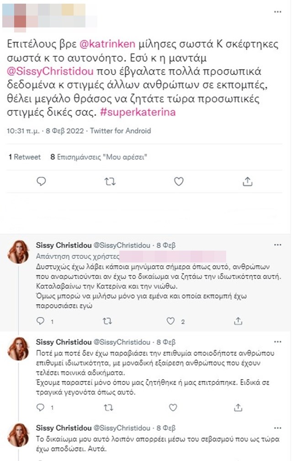
Task: Share the main tweet via the share icon
Action: click(247, 181)
